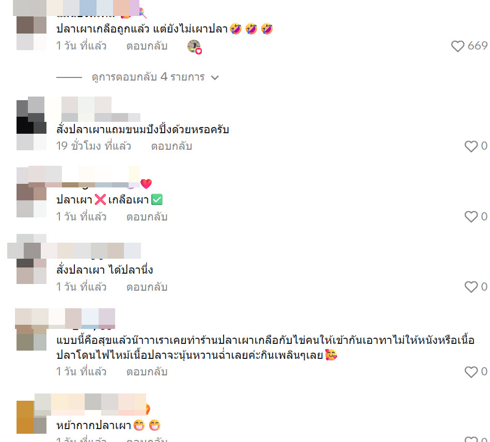Like the สั่งปลาเผา ได้ปลานึ่ง comment

point(471,287)
